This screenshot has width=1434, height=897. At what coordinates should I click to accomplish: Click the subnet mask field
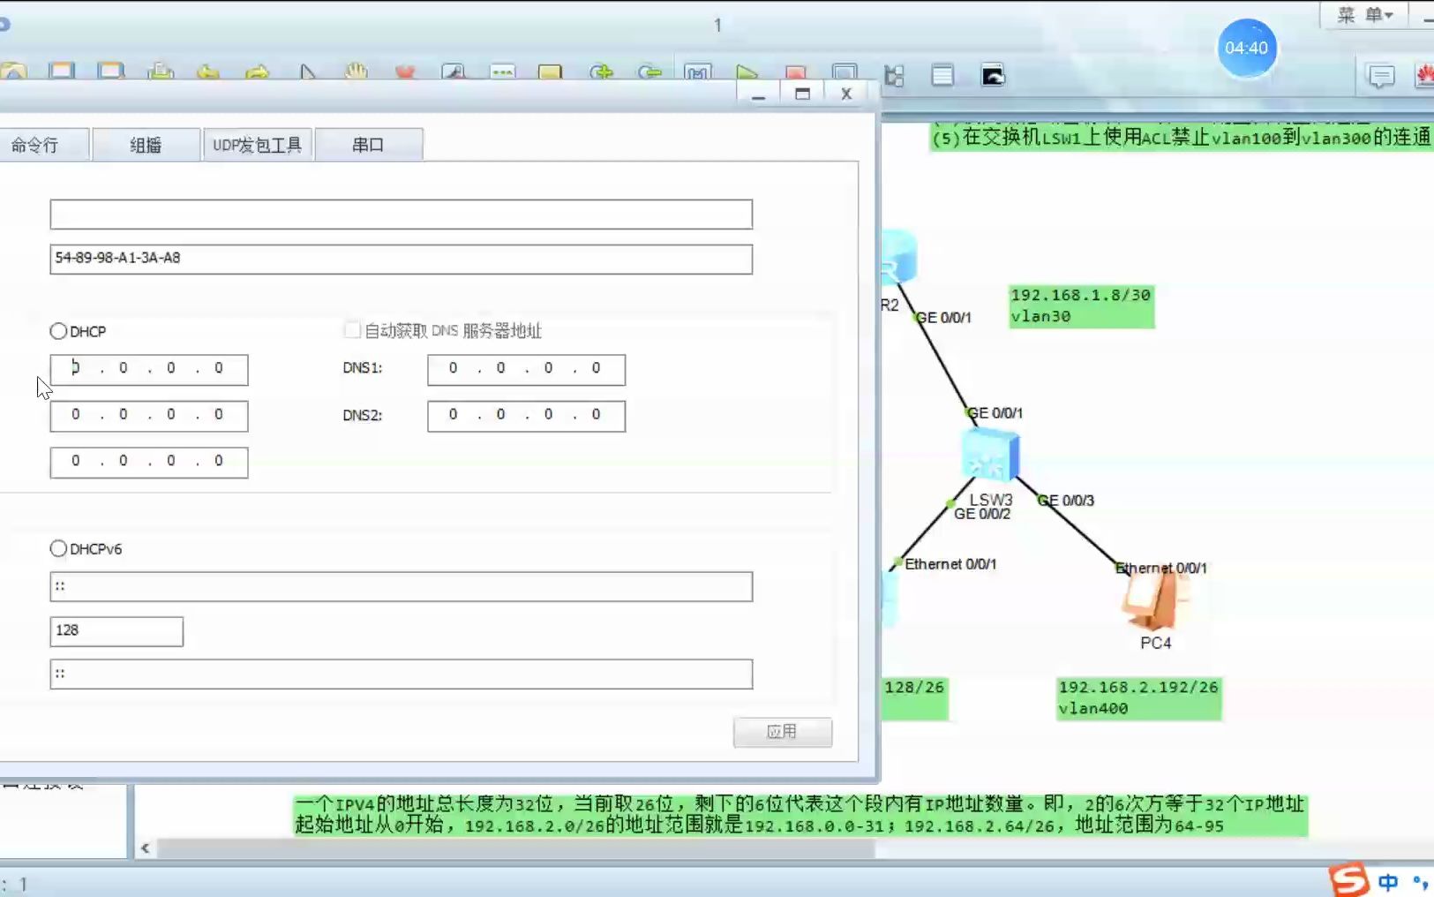(x=149, y=415)
